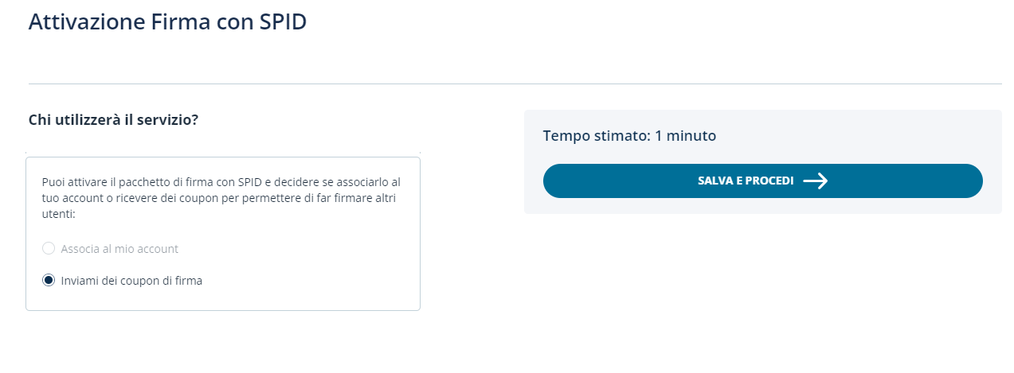Click the "Chi utilizzerà il servizio?" heading
The height and width of the screenshot is (373, 1014).
[x=113, y=120]
